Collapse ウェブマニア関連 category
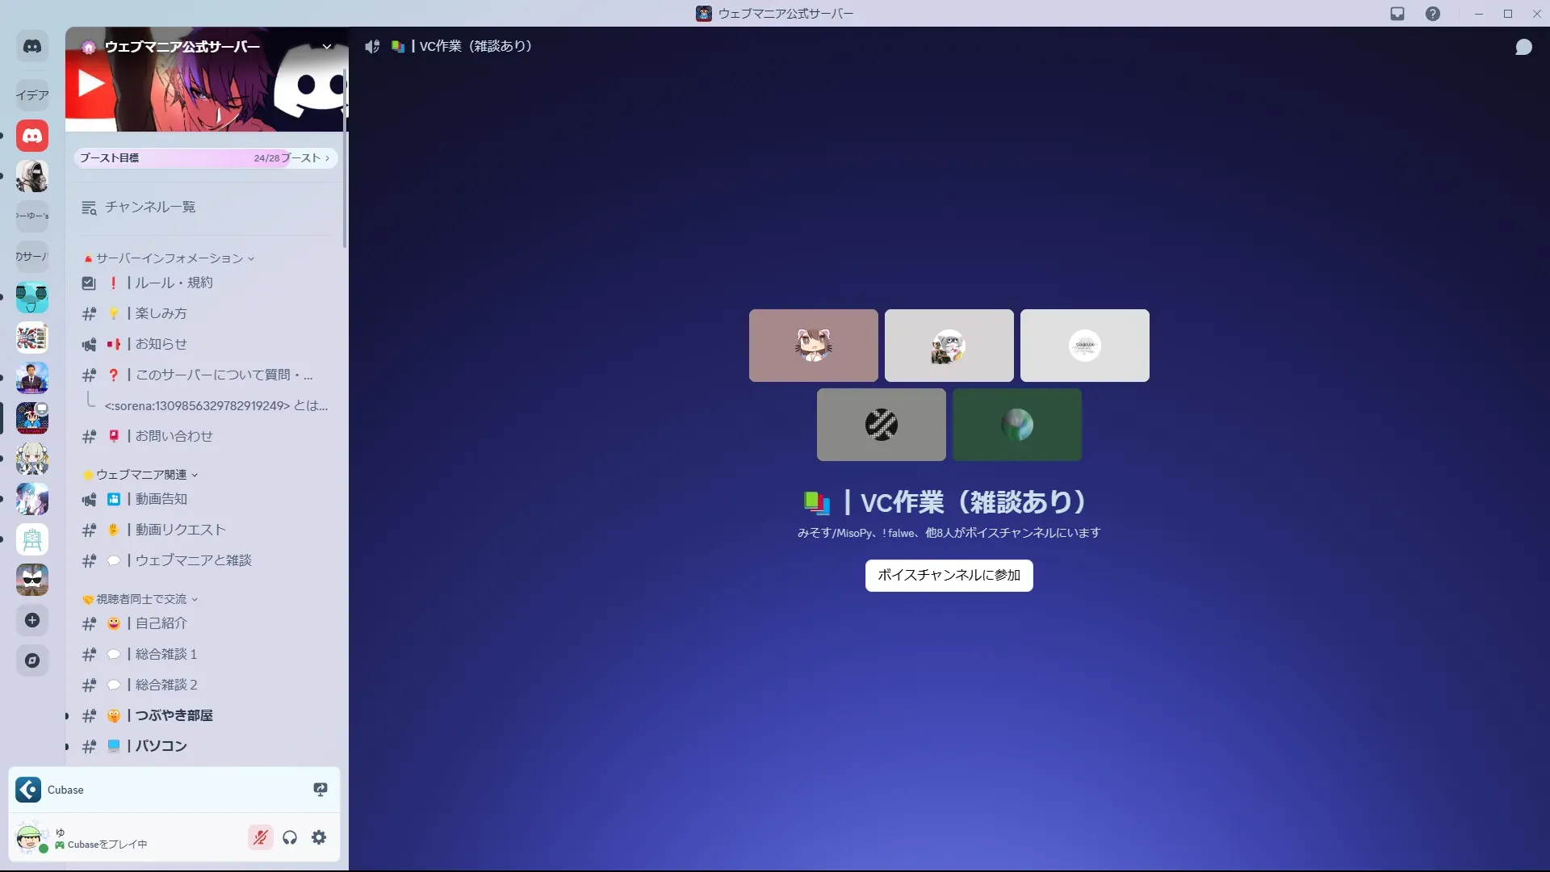Image resolution: width=1550 pixels, height=872 pixels. [141, 475]
